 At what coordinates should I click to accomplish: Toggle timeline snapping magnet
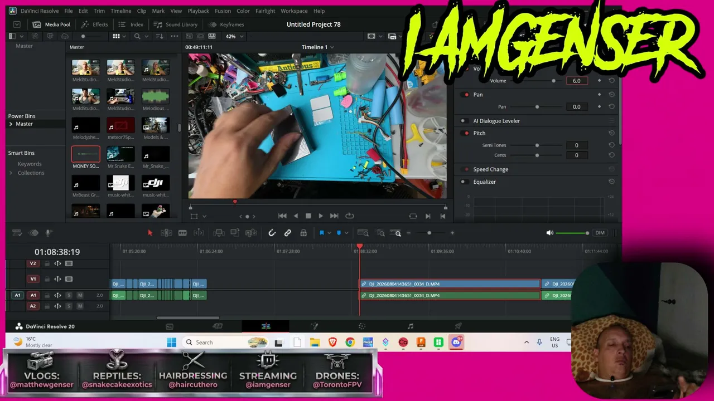272,233
